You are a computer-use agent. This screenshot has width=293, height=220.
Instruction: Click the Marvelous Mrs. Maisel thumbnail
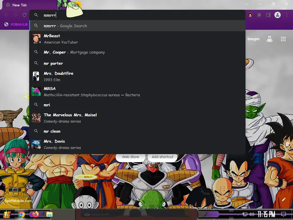[36, 118]
